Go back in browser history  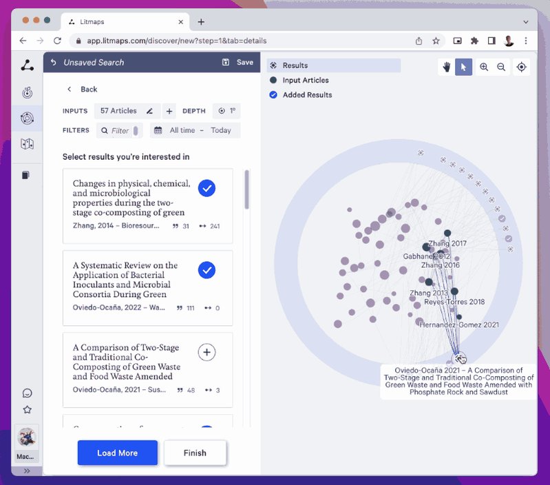click(23, 41)
